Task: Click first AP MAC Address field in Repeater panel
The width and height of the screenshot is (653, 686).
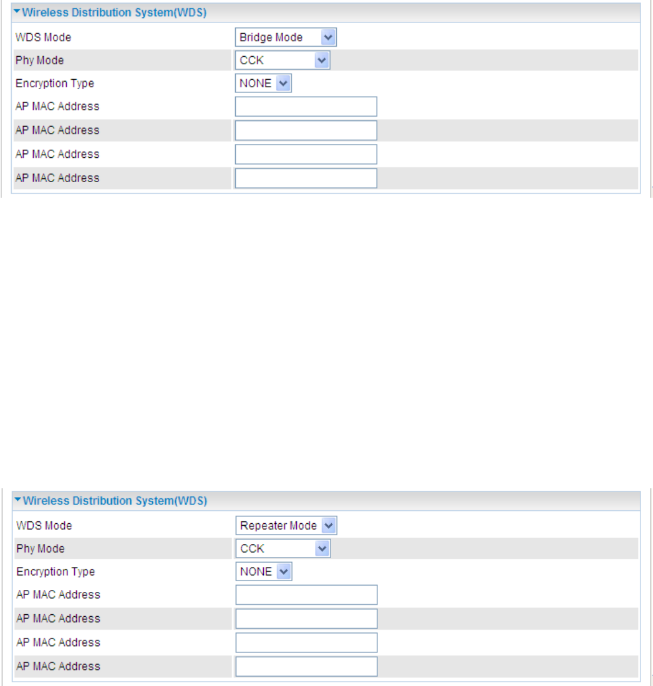Action: click(x=306, y=595)
